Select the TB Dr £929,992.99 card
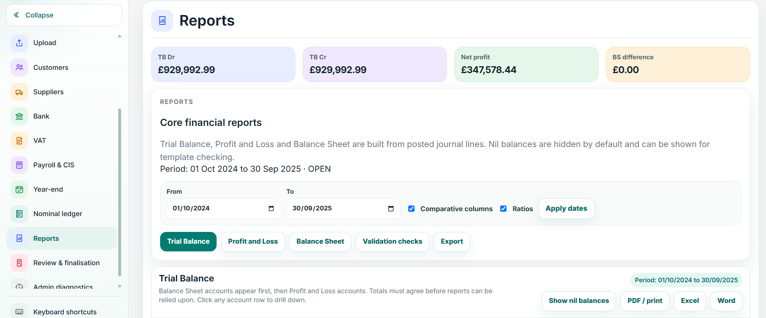This screenshot has height=318, width=766. [x=223, y=64]
